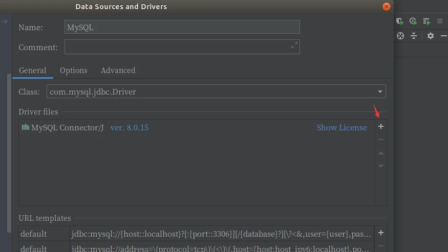The height and width of the screenshot is (252, 448).
Task: Open the driver Class dropdown
Action: tap(380, 92)
